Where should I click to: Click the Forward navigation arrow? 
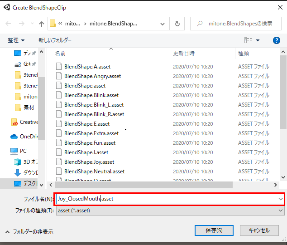coord(22,24)
